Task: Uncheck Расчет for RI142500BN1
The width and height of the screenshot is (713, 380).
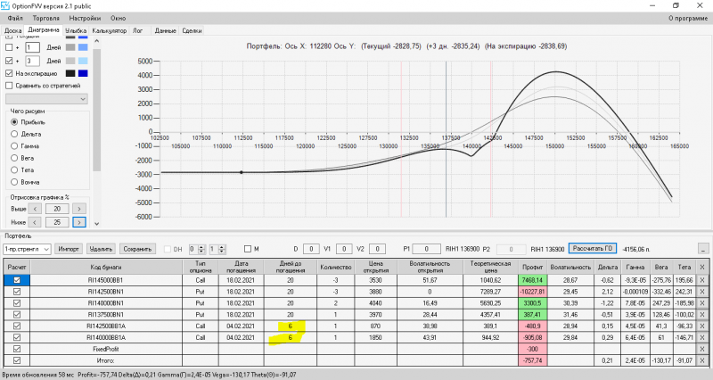Action: pyautogui.click(x=17, y=292)
